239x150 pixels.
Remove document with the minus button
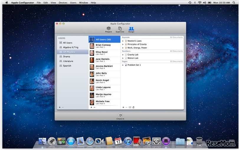pos(126,107)
